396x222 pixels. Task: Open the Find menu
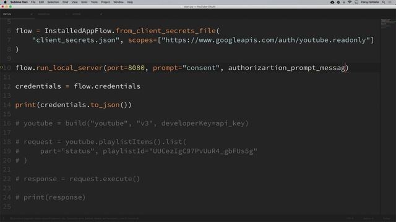point(65,2)
